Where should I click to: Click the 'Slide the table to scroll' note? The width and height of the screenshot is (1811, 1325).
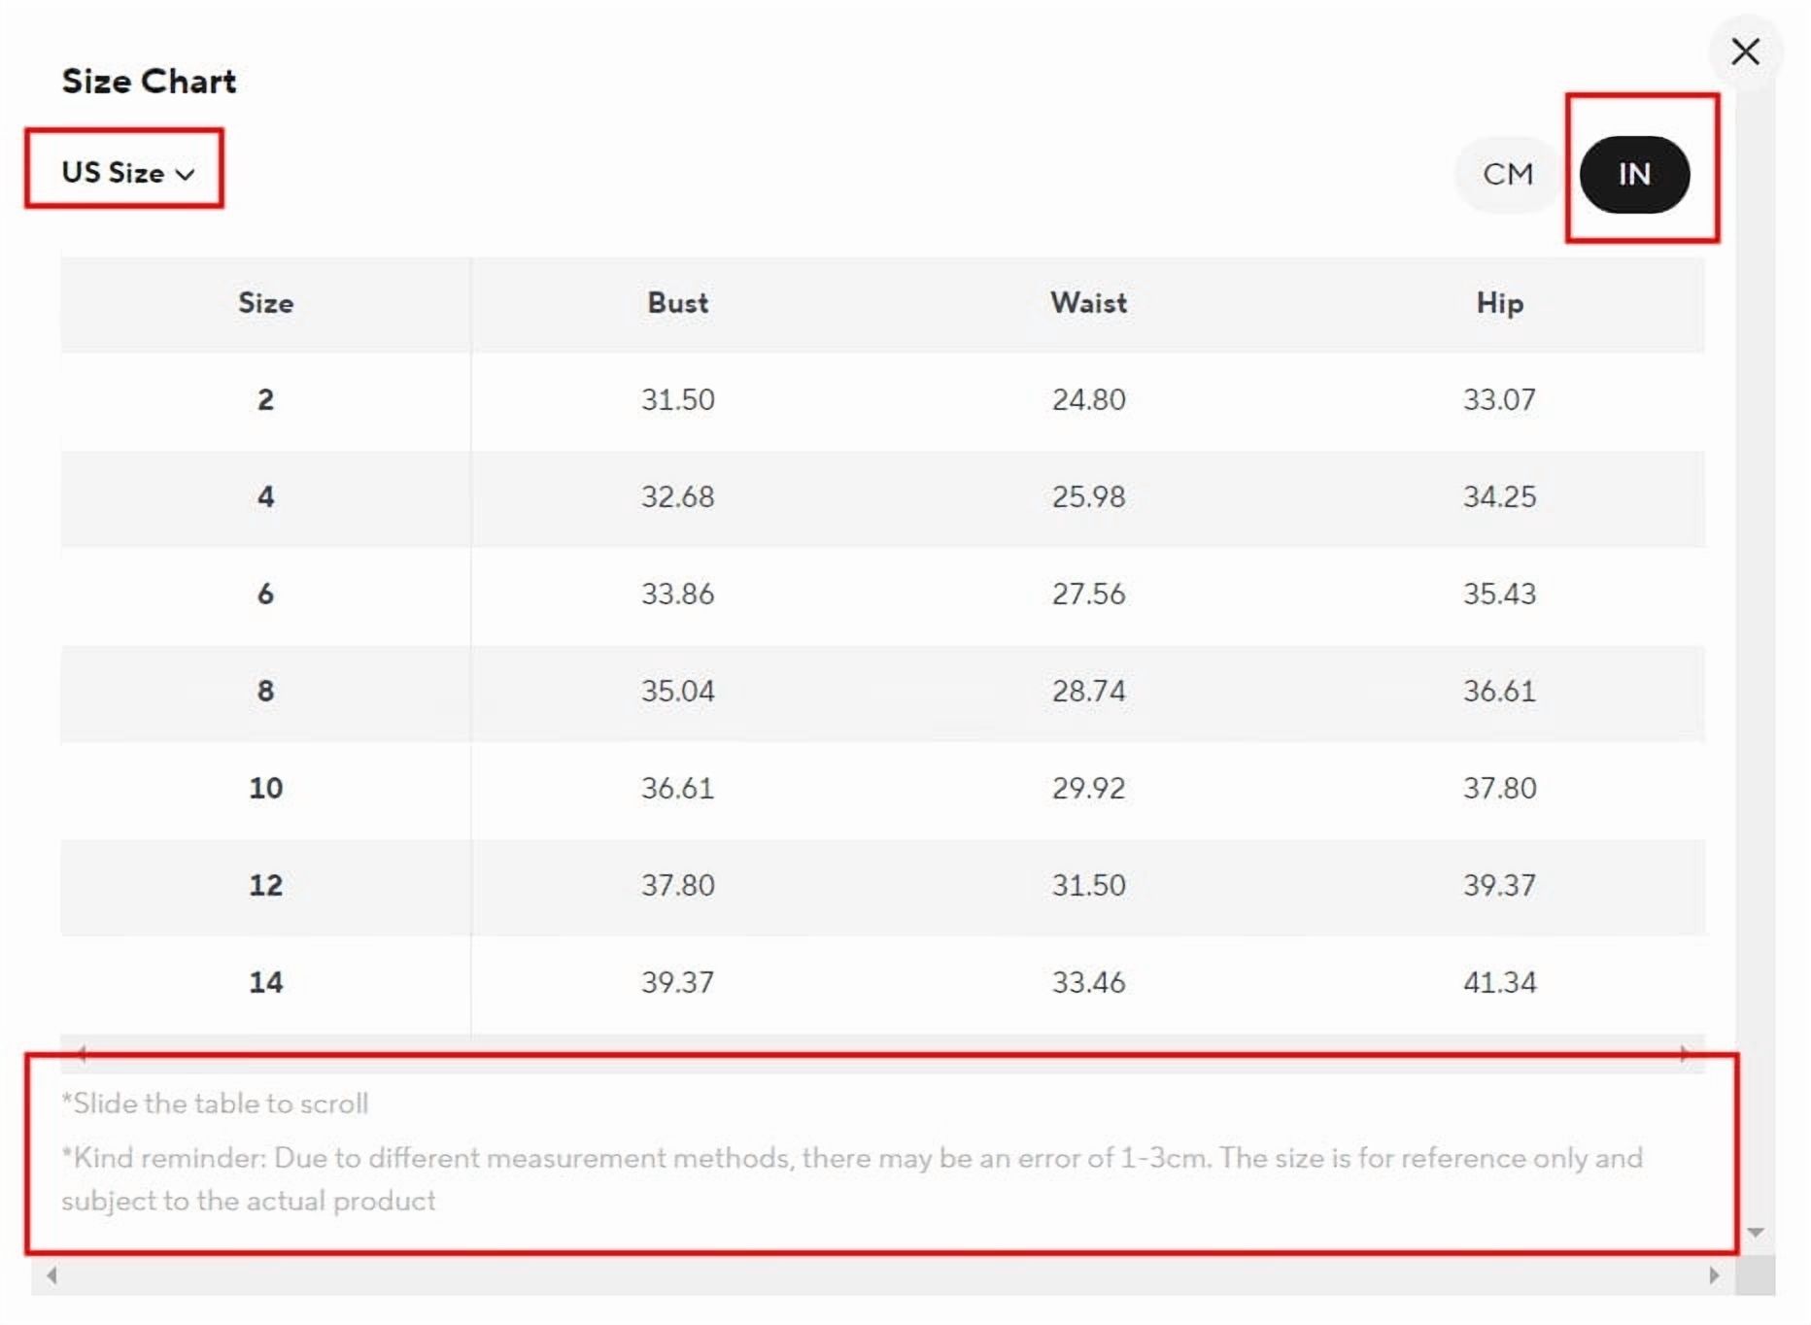tap(215, 1104)
